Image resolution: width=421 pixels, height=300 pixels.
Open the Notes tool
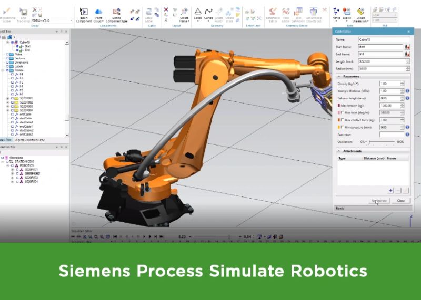click(336, 12)
